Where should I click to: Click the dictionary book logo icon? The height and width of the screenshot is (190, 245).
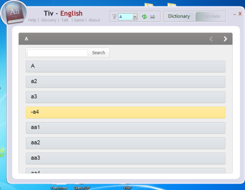(x=14, y=13)
